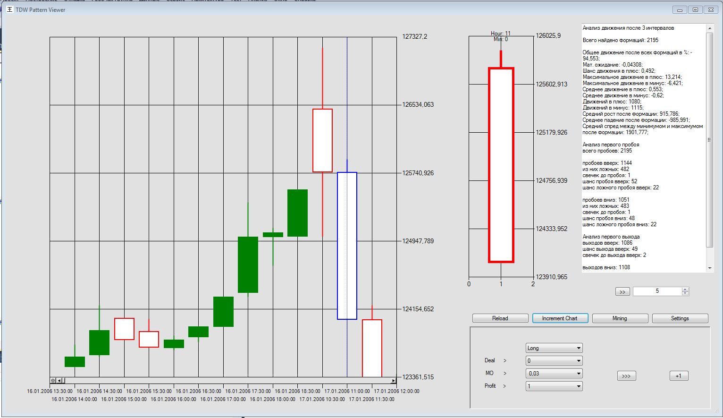The width and height of the screenshot is (723, 418).
Task: Click the 'Анализ первого пробоя' heading text
Action: click(x=611, y=145)
